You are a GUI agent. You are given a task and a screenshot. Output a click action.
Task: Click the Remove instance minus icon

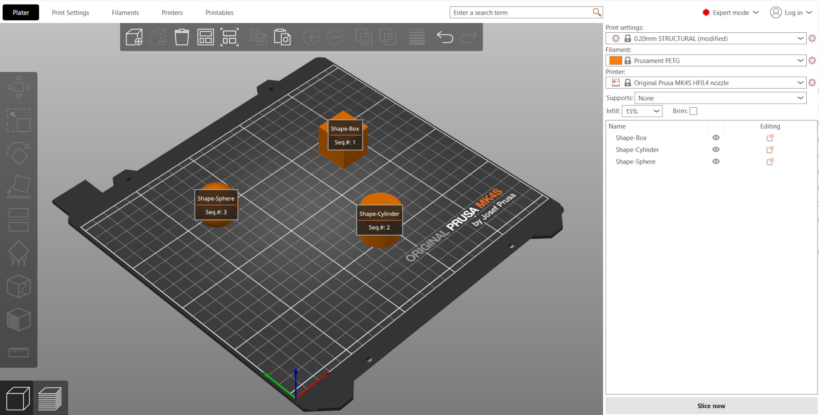click(335, 37)
